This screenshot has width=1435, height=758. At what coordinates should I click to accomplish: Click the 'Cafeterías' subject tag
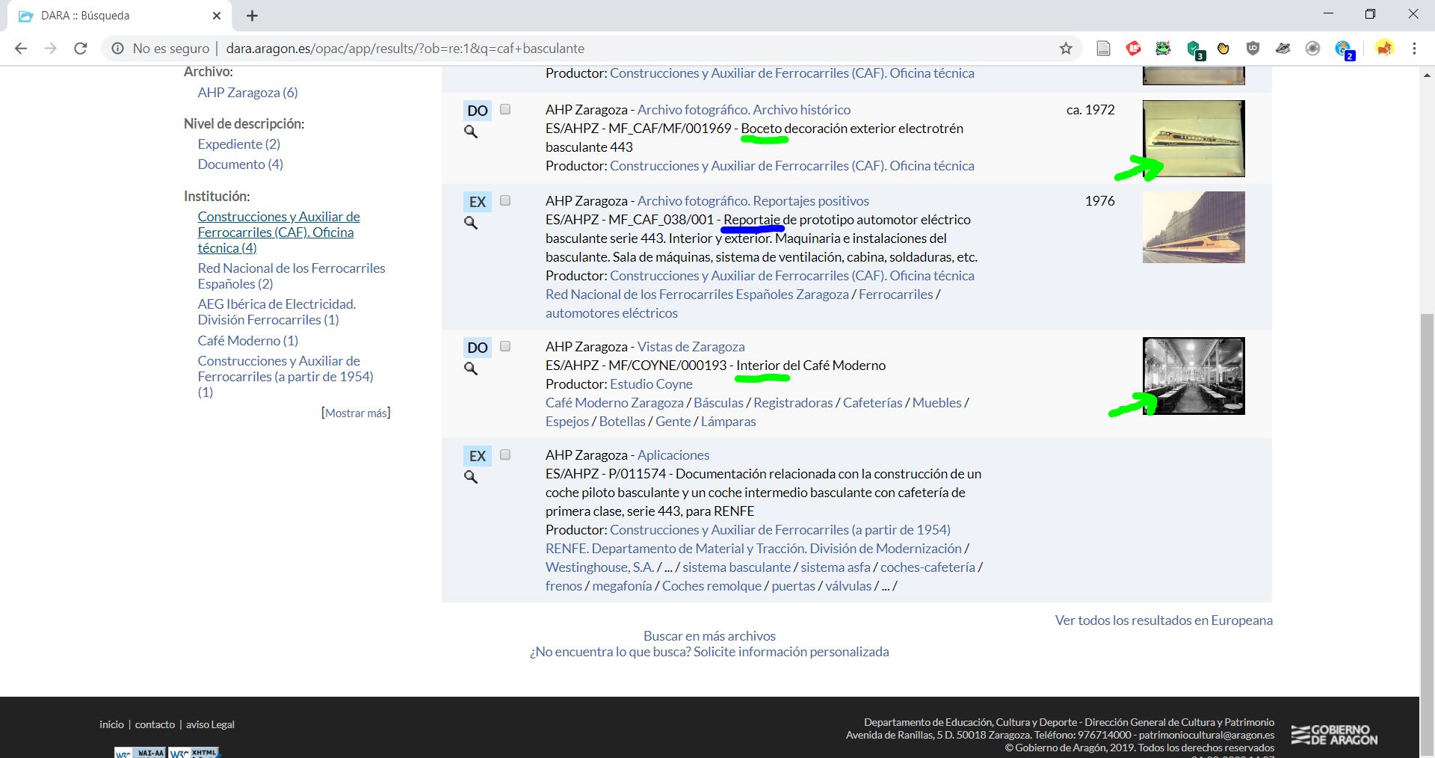(873, 403)
